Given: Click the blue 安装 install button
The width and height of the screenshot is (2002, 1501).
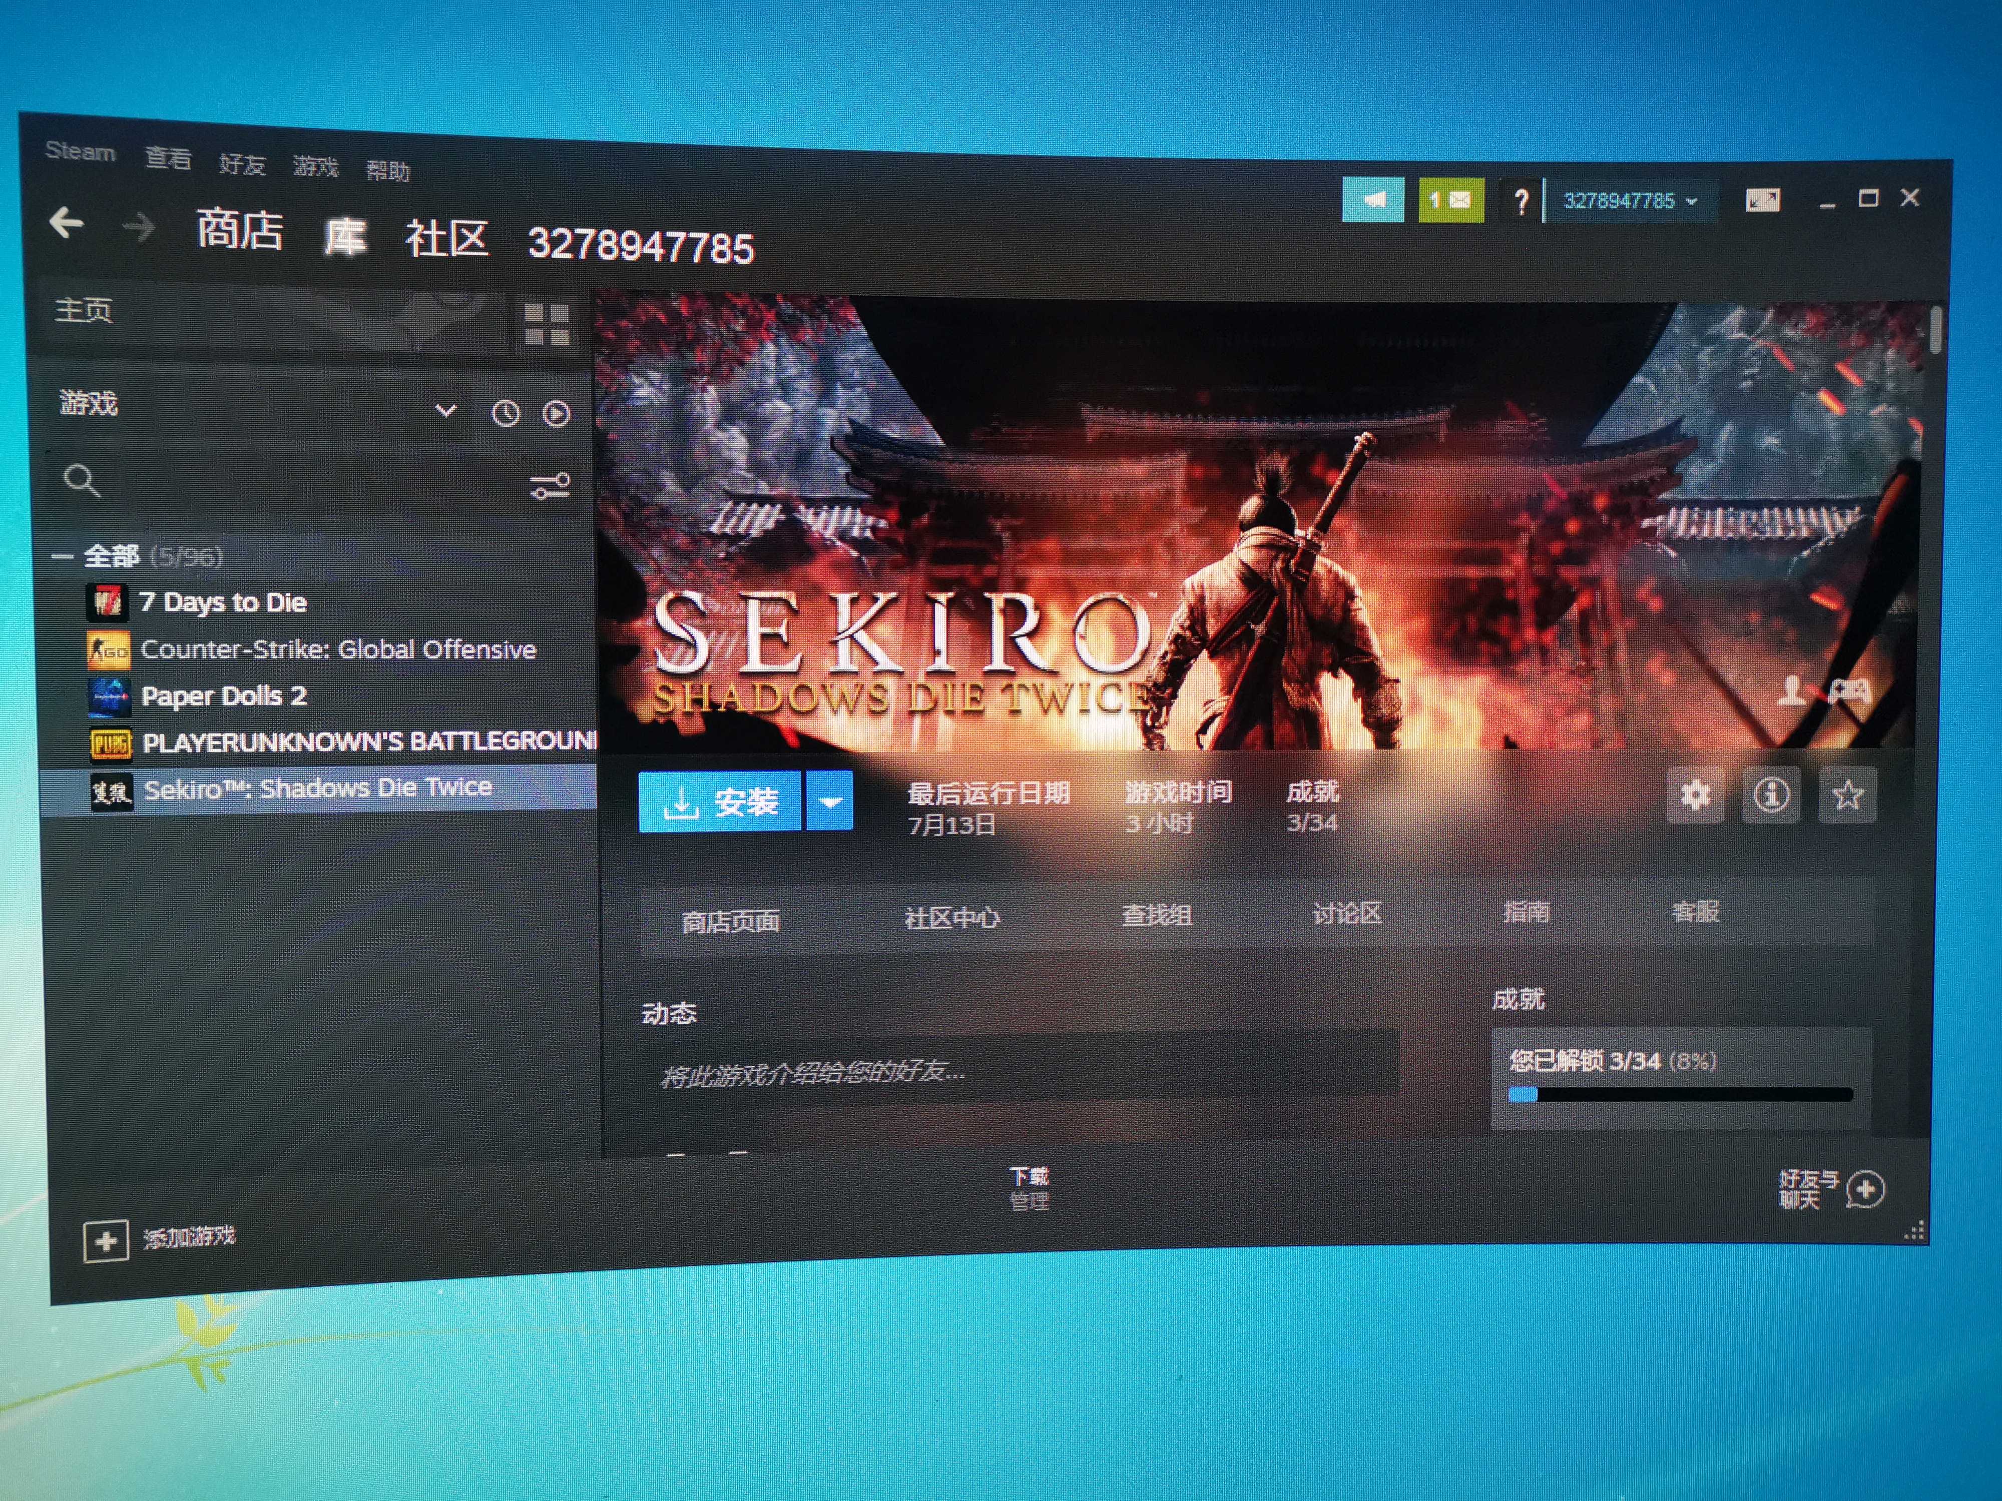Looking at the screenshot, I should 720,802.
